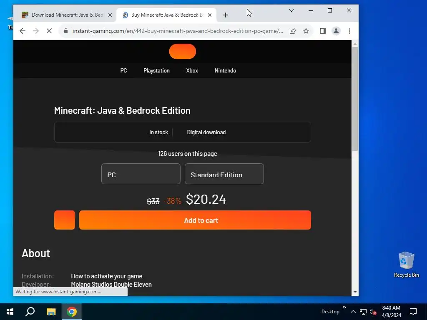The height and width of the screenshot is (320, 427).
Task: Open File Explorer from taskbar
Action: coord(51,312)
